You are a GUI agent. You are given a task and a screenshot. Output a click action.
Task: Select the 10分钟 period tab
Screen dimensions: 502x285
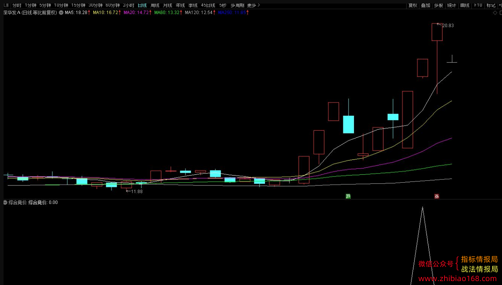(61, 5)
